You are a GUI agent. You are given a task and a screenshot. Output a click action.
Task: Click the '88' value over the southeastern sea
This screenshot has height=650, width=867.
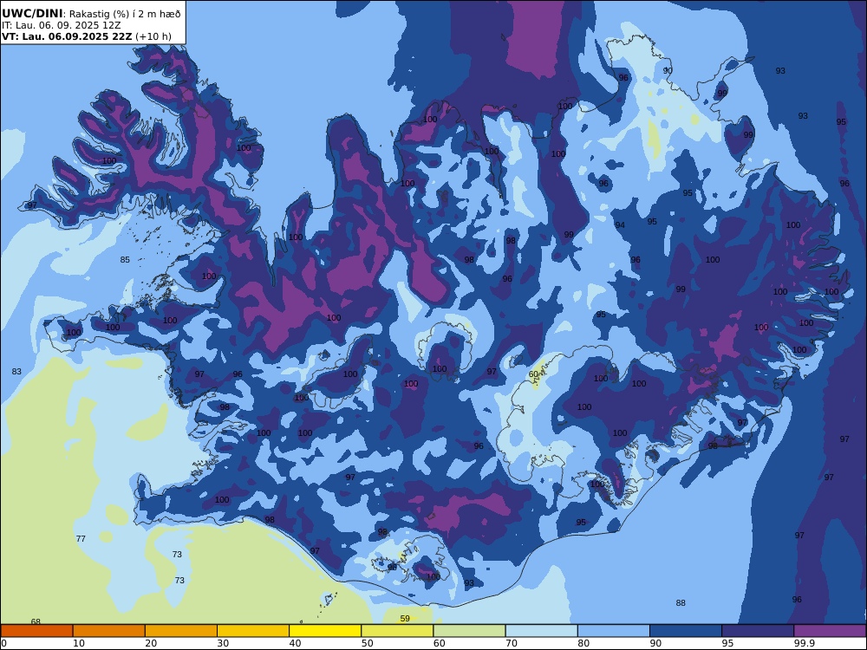click(x=681, y=603)
